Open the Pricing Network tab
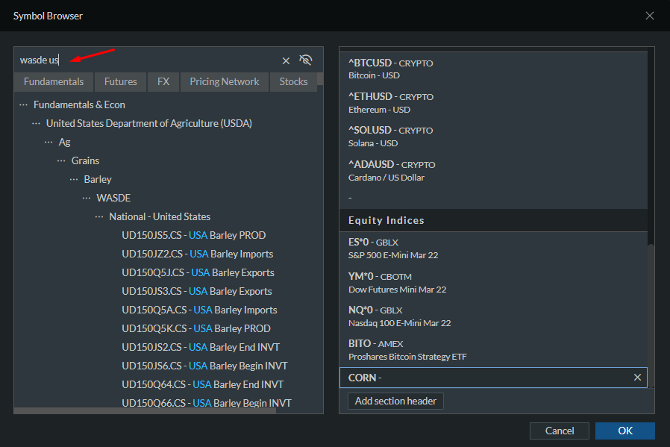670x447 pixels. click(225, 81)
